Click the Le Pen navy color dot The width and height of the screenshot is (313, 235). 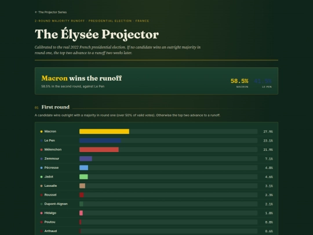42,140
